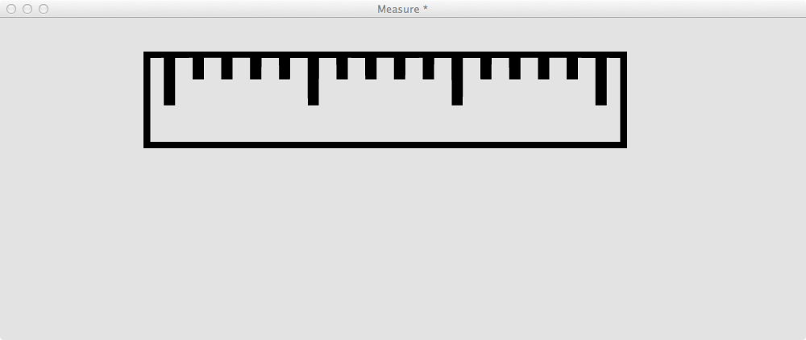Viewport: 806px width, 340px height.
Task: Select short tick just before third long tick
Action: (428, 68)
